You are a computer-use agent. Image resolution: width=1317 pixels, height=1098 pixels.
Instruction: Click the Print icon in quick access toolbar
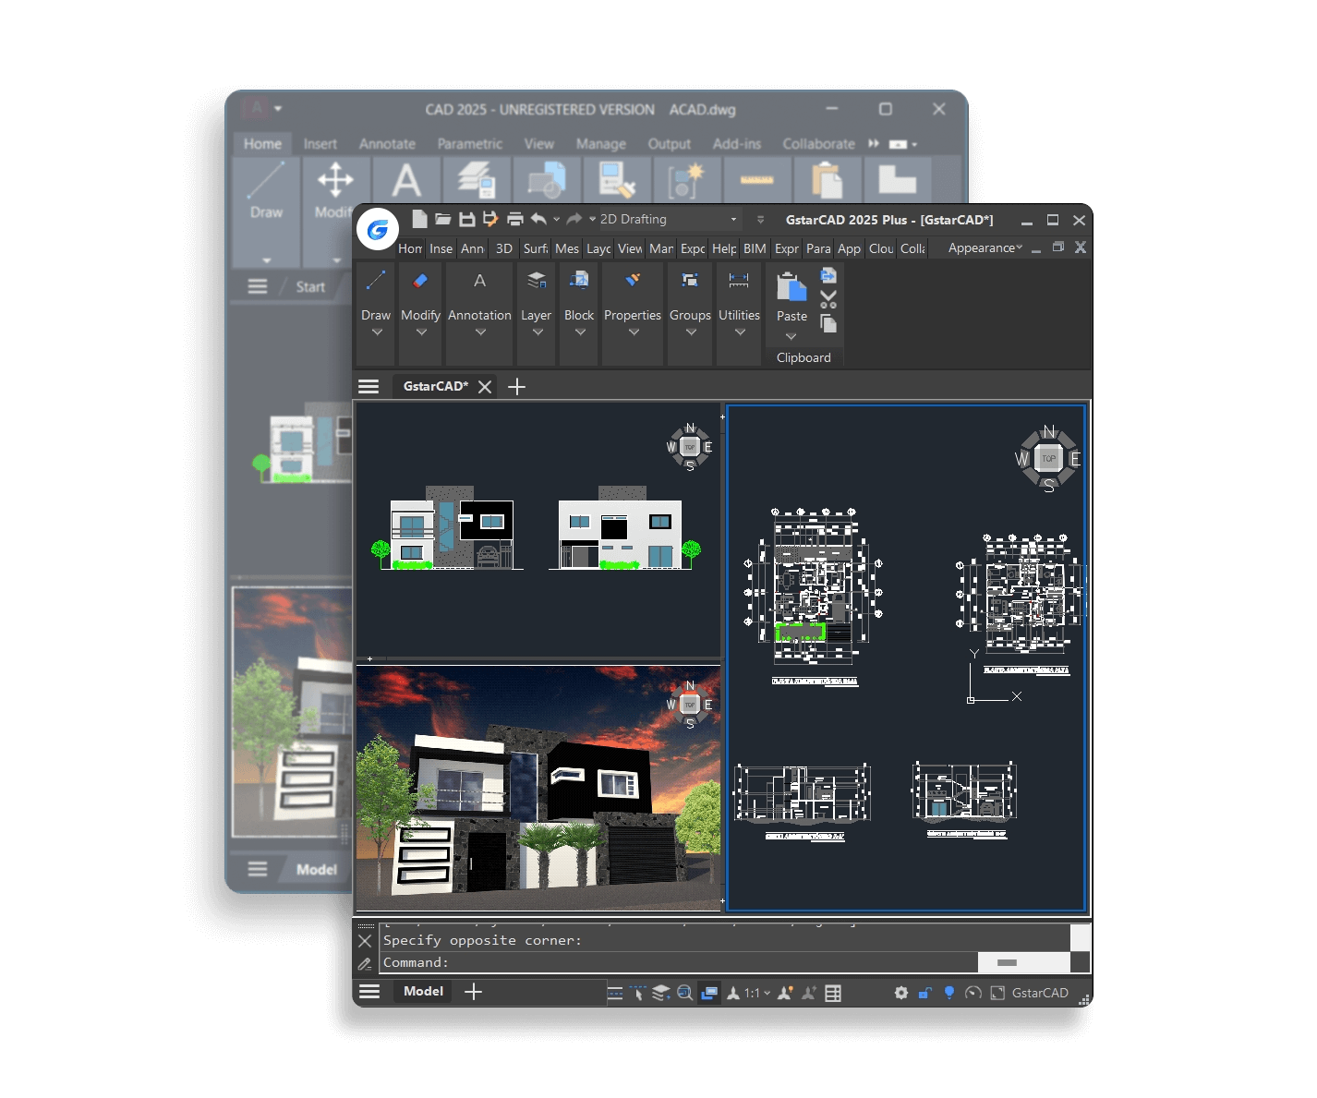(515, 219)
